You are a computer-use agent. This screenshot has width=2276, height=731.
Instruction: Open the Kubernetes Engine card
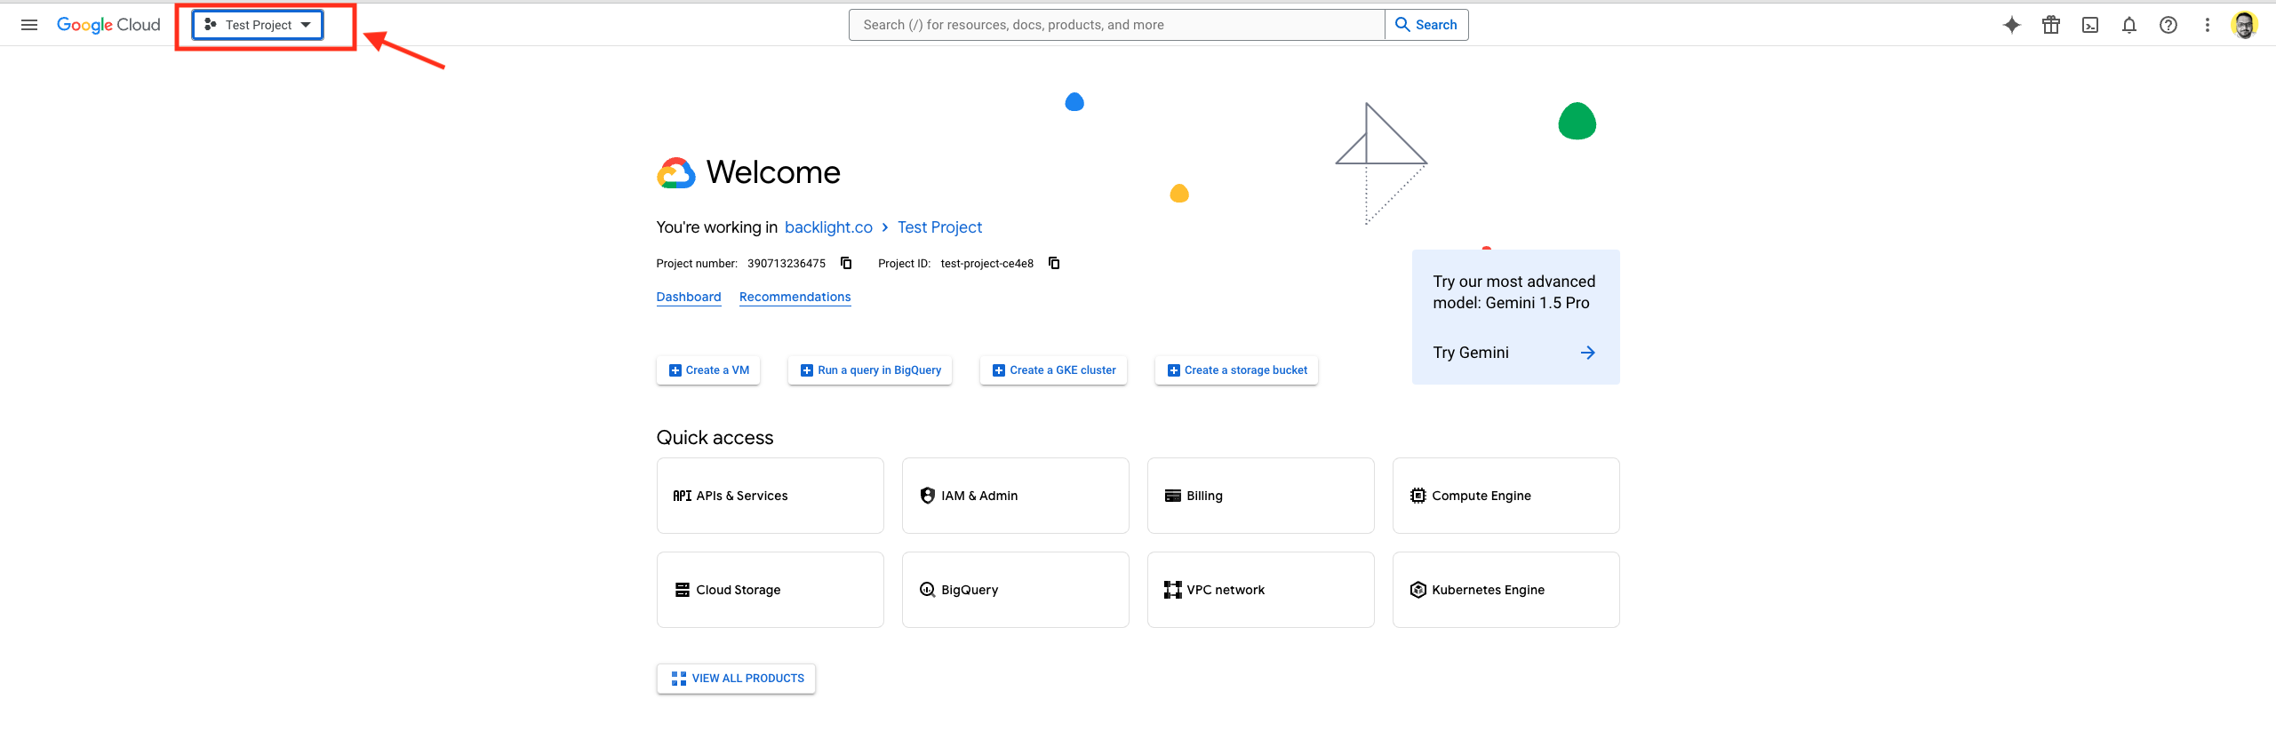pos(1506,590)
